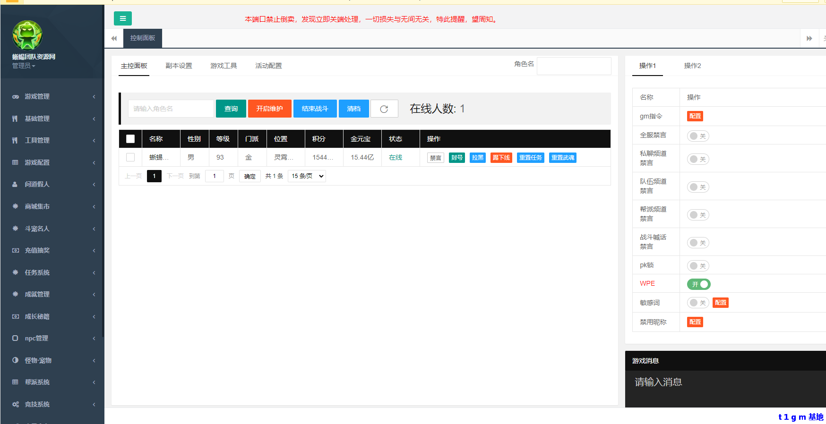Screen dimensions: 826x424
Task: Enable the 全服禁言 toggle
Action: [x=698, y=136]
